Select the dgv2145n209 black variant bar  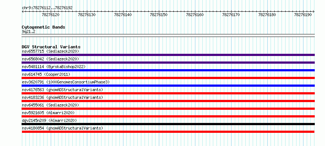[168, 124]
